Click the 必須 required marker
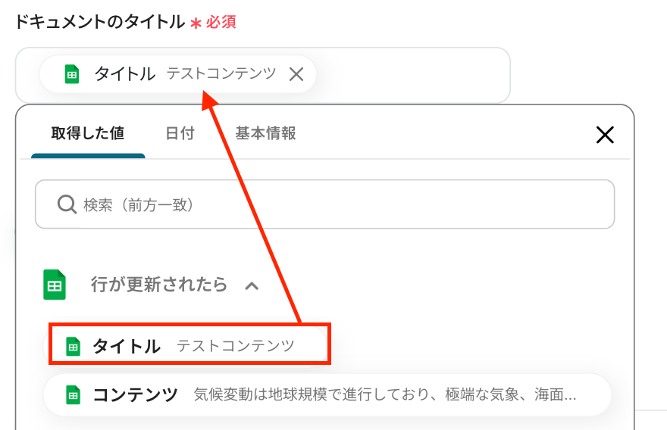667x430 pixels. [x=221, y=22]
